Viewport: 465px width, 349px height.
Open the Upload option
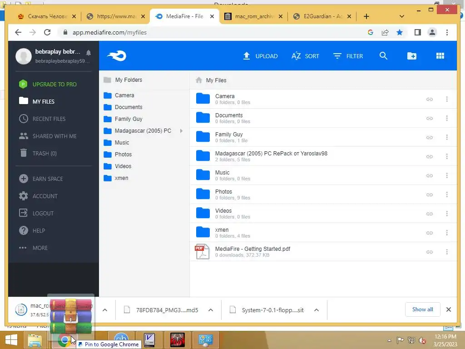coord(260,56)
